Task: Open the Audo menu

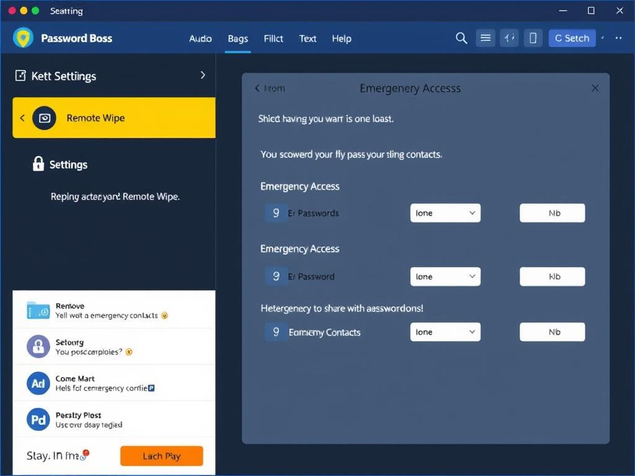Action: 200,38
